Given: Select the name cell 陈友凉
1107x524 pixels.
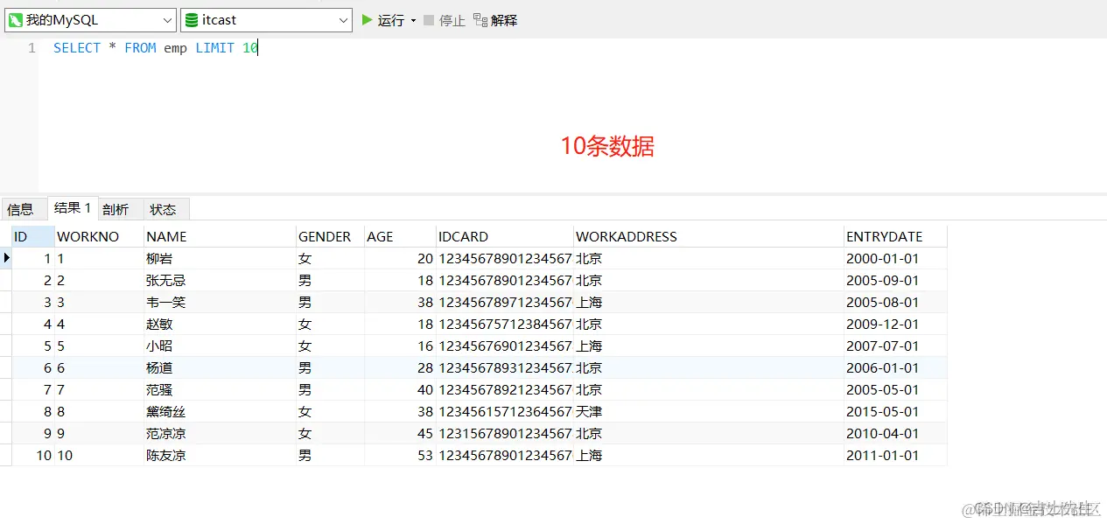Looking at the screenshot, I should [x=220, y=455].
